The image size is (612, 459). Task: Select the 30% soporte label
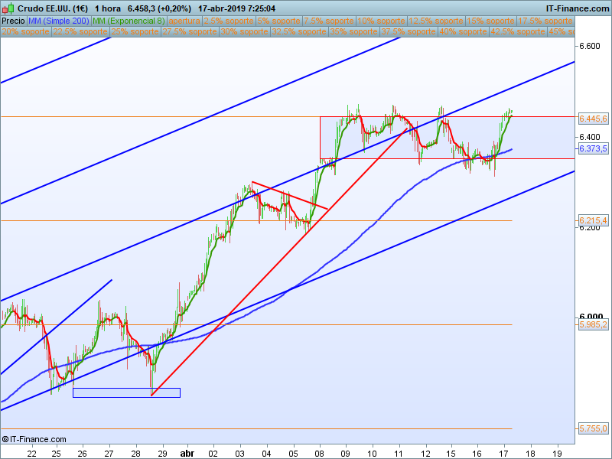[244, 31]
